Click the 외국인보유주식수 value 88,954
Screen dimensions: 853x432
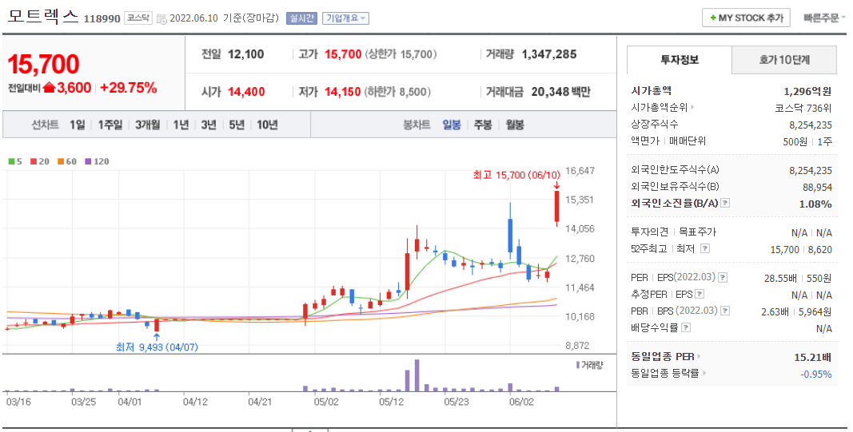tap(817, 188)
